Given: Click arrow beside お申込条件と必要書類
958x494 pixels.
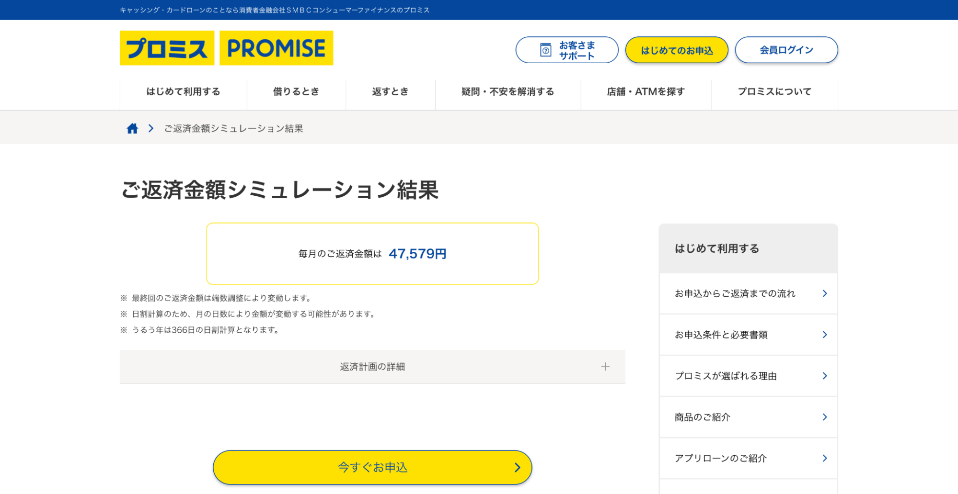Looking at the screenshot, I should [825, 335].
